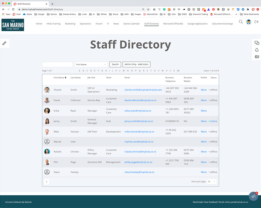Click the Job Title column header
Viewport: 261px width, 208px height.
click(x=91, y=78)
